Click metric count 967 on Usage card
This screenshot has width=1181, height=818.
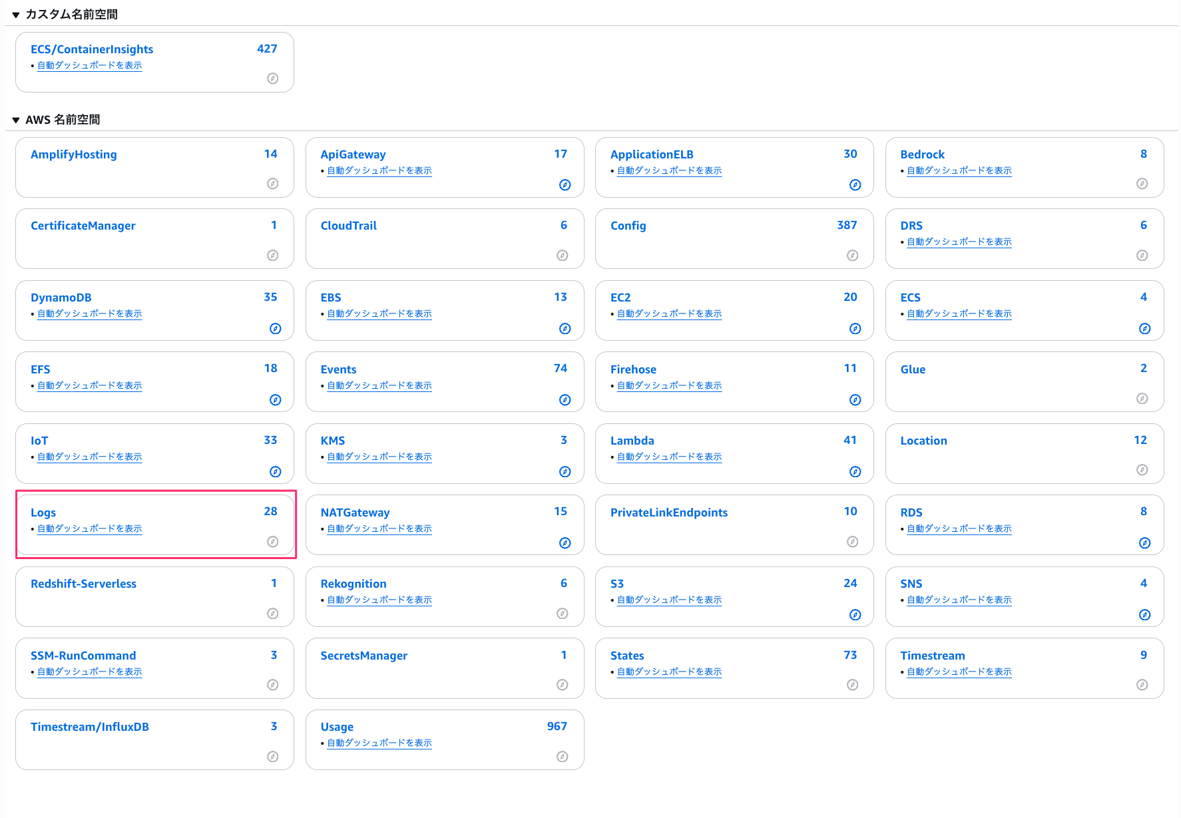point(557,726)
